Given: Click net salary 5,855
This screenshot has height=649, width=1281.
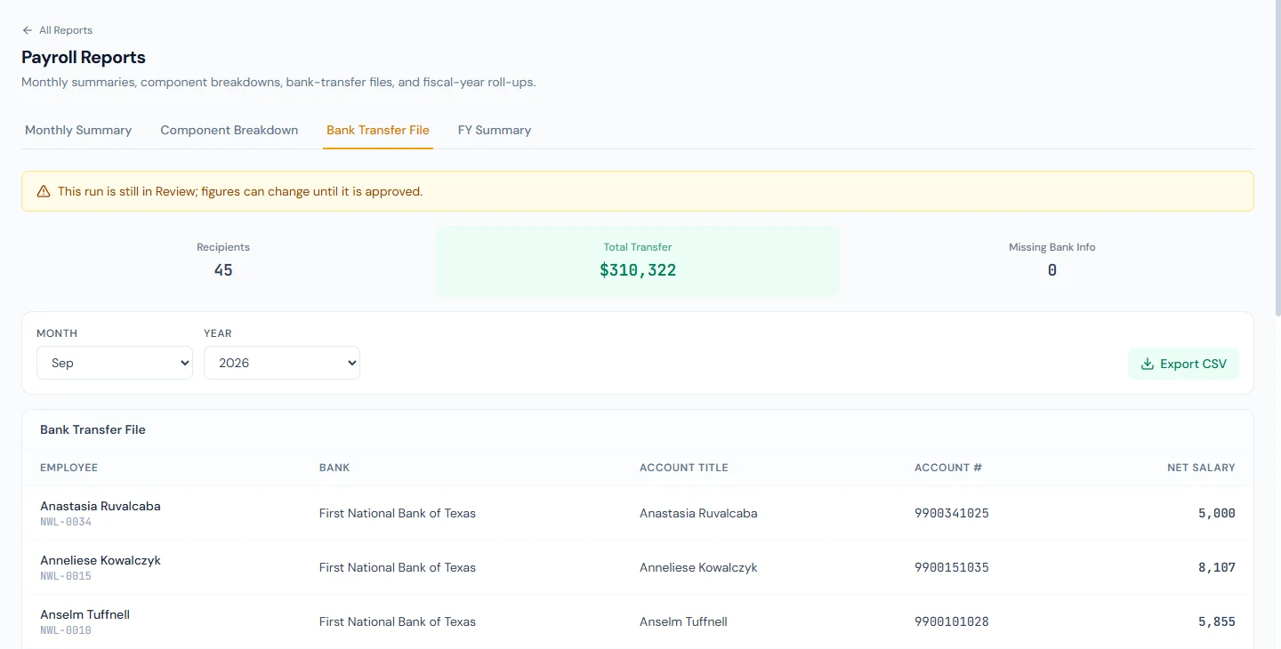Looking at the screenshot, I should pos(1217,621).
